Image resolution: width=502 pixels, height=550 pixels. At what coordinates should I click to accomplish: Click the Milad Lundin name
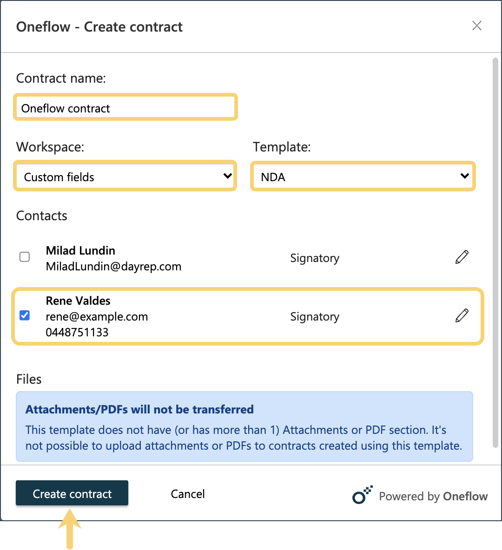[80, 250]
